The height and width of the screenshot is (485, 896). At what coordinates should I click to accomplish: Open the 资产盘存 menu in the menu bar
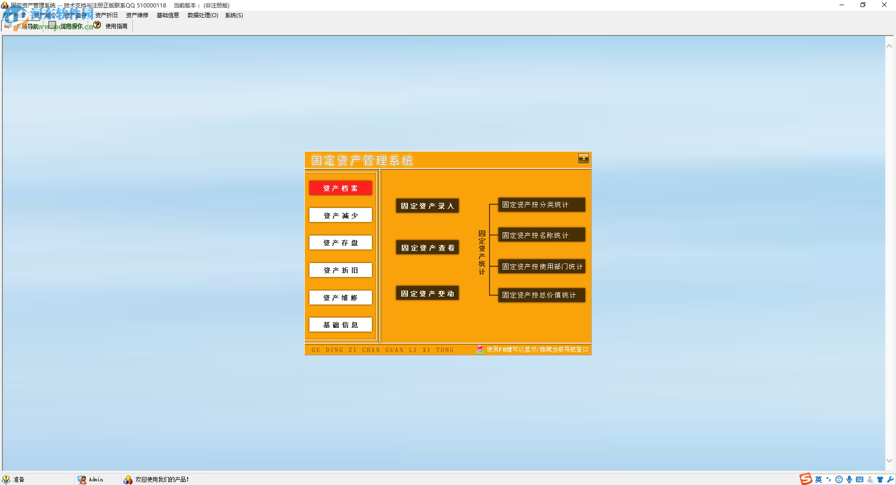76,15
